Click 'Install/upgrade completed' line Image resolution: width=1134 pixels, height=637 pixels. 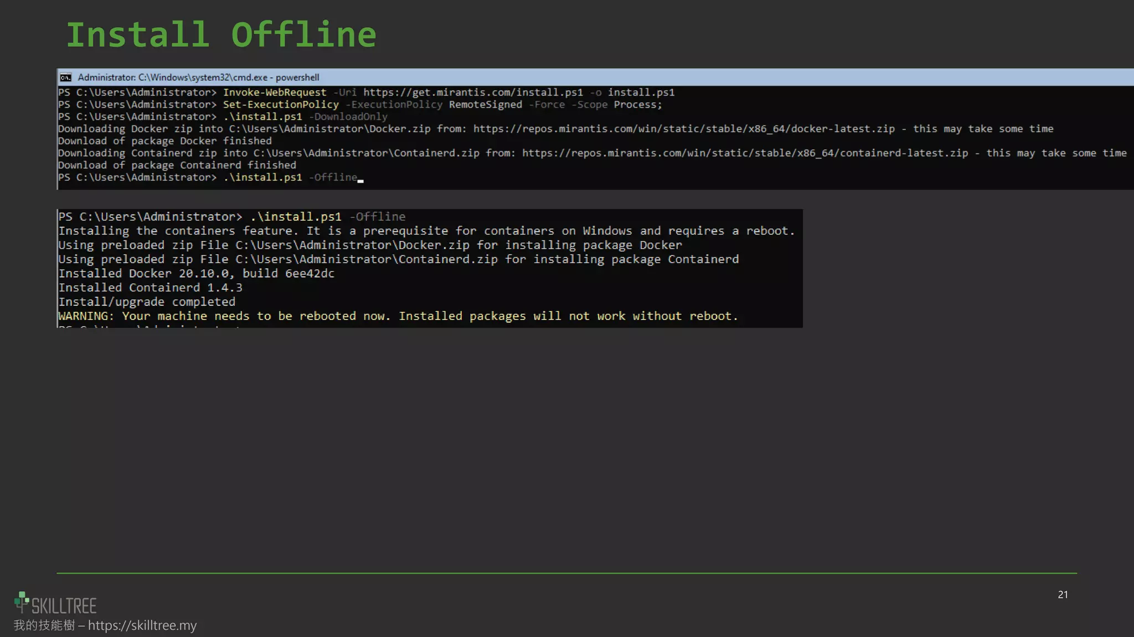[x=147, y=302]
